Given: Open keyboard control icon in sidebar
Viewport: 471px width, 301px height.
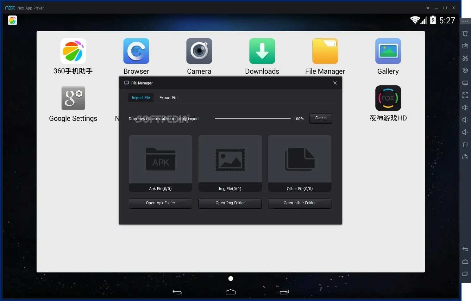Looking at the screenshot, I should 465,46.
